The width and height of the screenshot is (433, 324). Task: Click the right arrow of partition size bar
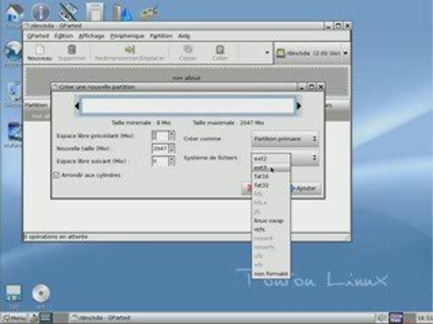click(299, 106)
